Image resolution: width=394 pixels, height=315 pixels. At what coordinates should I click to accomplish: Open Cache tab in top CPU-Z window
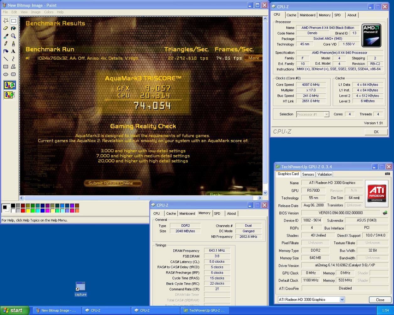click(291, 15)
